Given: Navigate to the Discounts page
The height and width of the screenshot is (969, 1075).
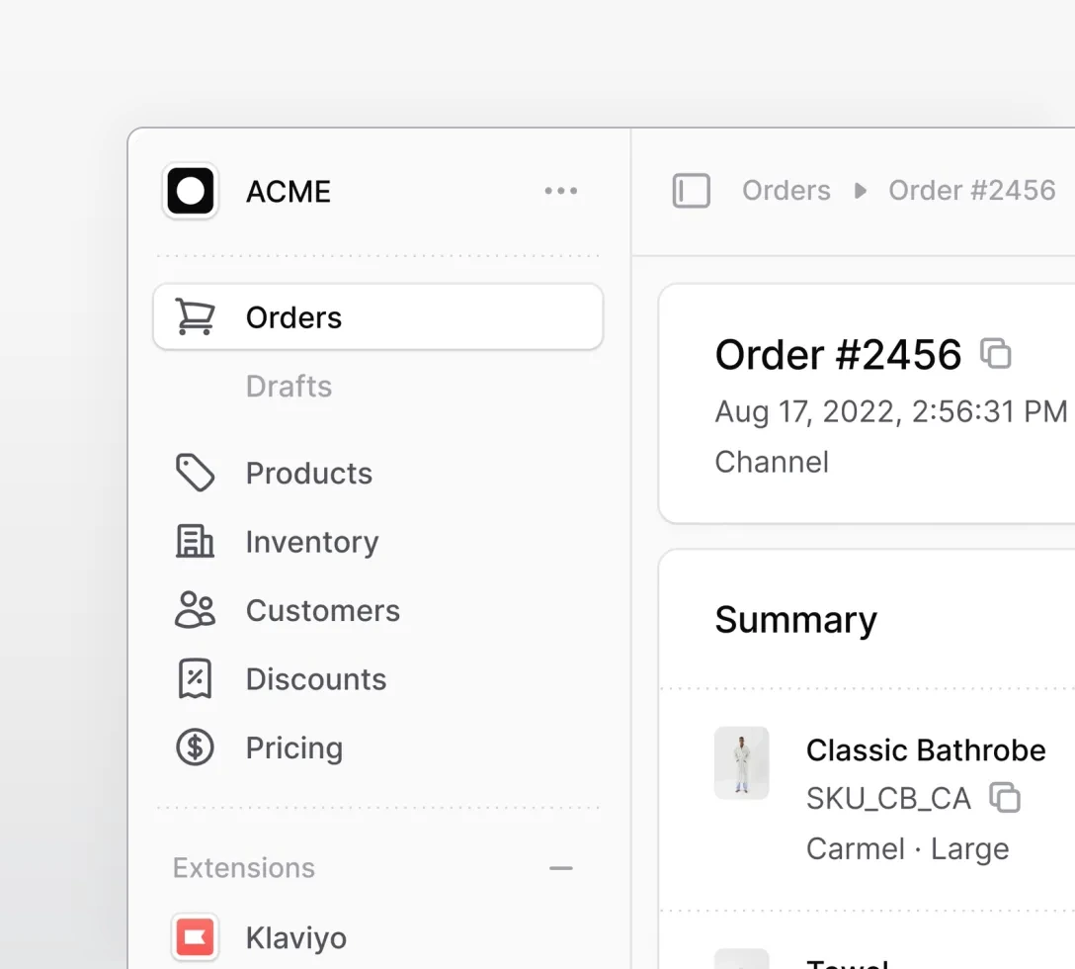Looking at the screenshot, I should tap(316, 678).
